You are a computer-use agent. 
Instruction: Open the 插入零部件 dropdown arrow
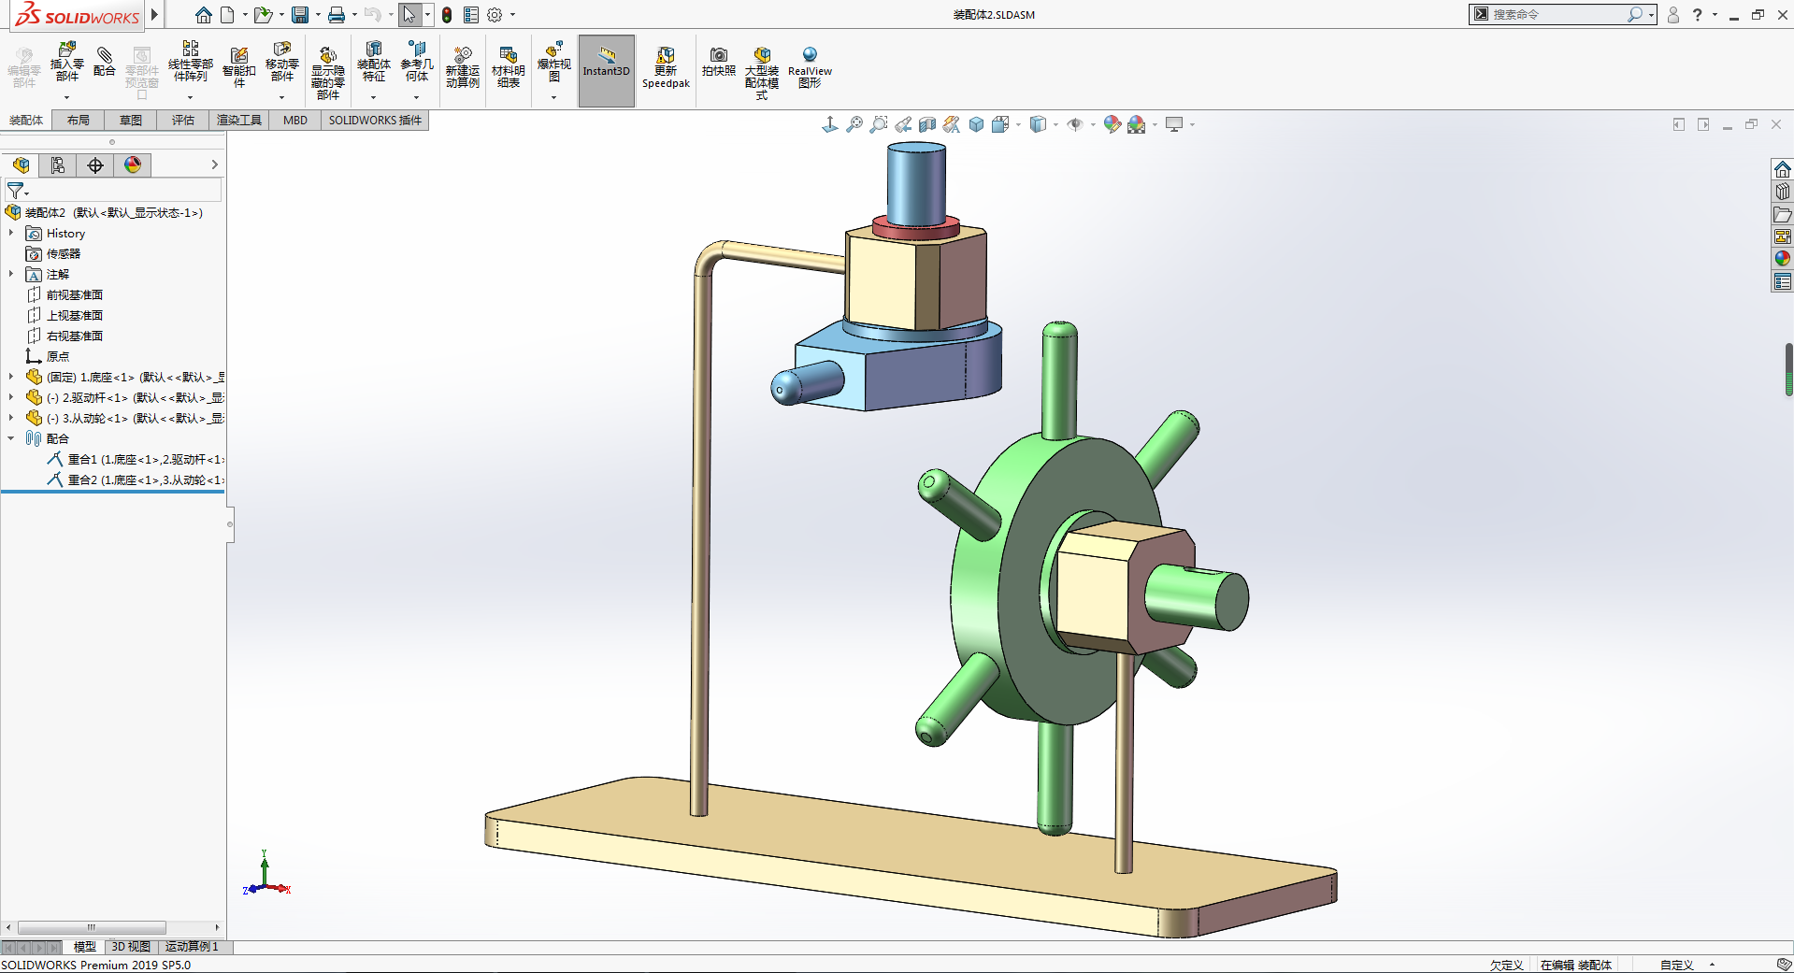coord(66,97)
